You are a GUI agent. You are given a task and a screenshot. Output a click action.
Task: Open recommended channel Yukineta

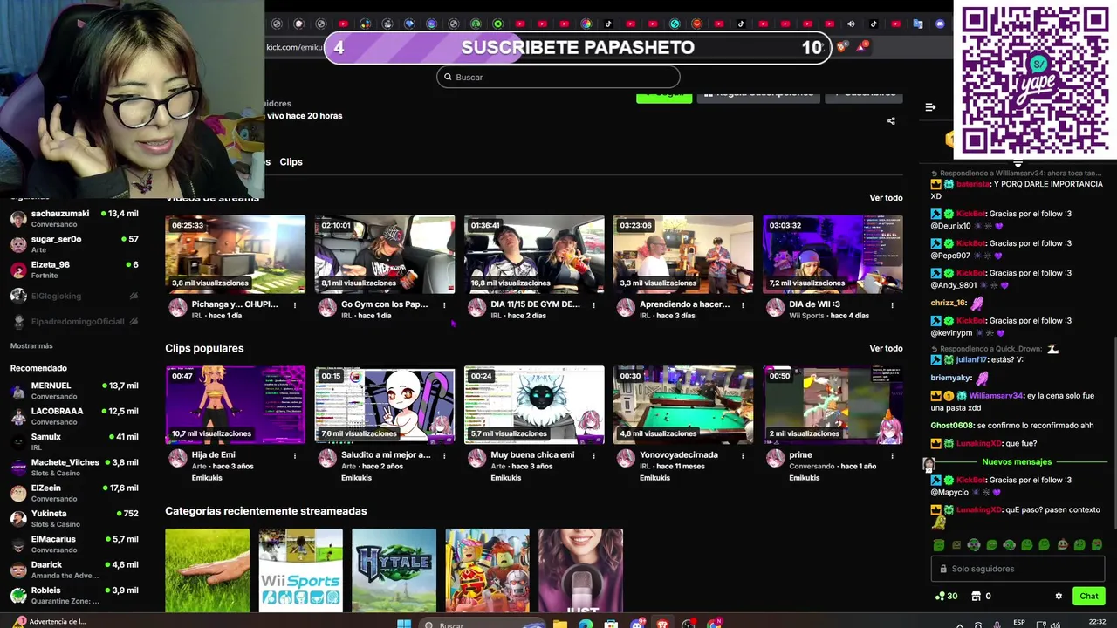(73, 518)
